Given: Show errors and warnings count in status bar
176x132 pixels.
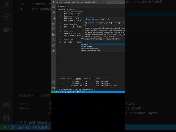Looking at the screenshot, I should click(x=68, y=92).
